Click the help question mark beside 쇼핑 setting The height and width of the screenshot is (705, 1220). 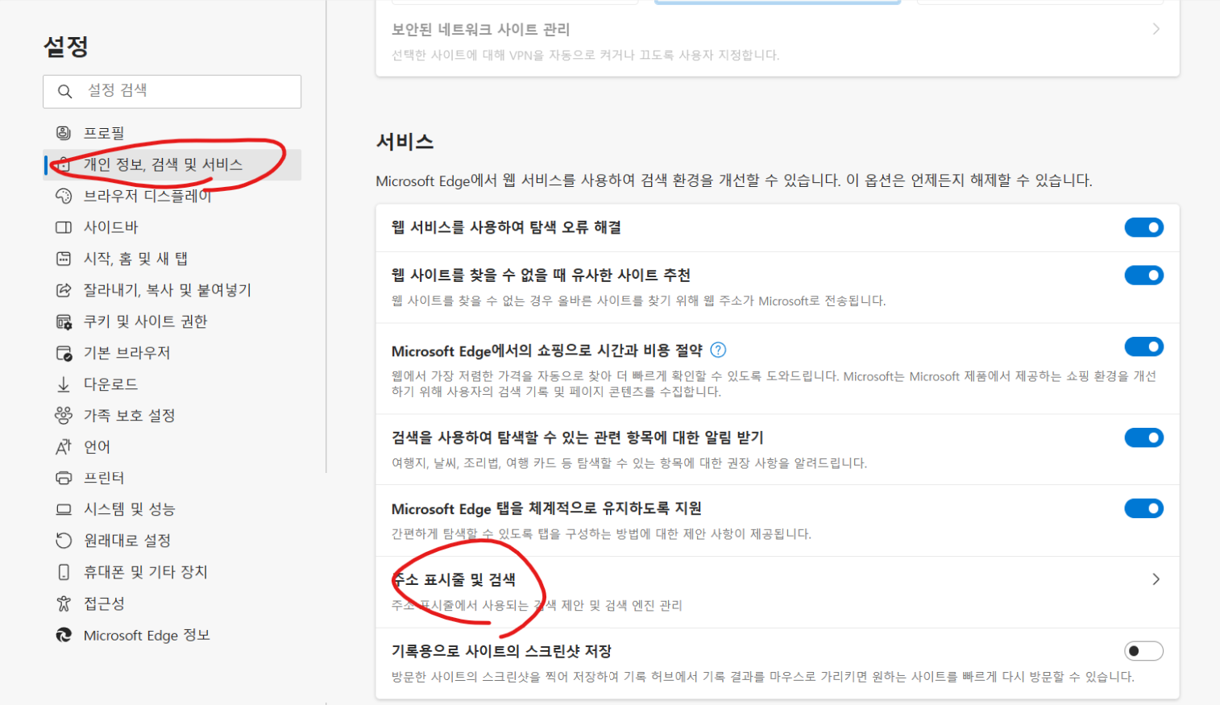click(718, 350)
